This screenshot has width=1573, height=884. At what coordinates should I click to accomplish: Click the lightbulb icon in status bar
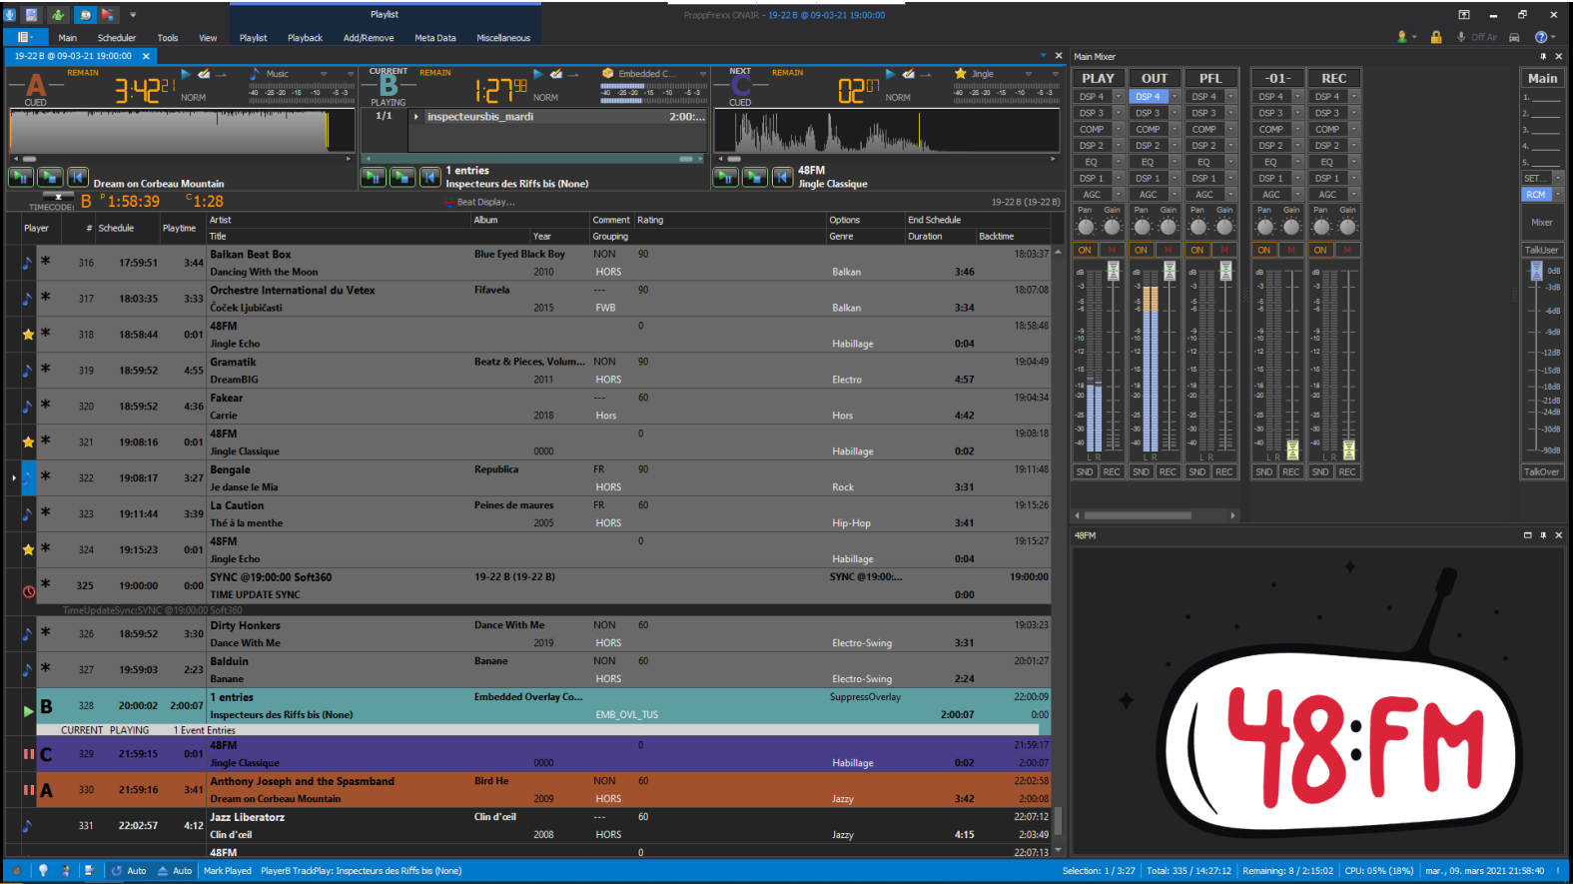tap(43, 870)
